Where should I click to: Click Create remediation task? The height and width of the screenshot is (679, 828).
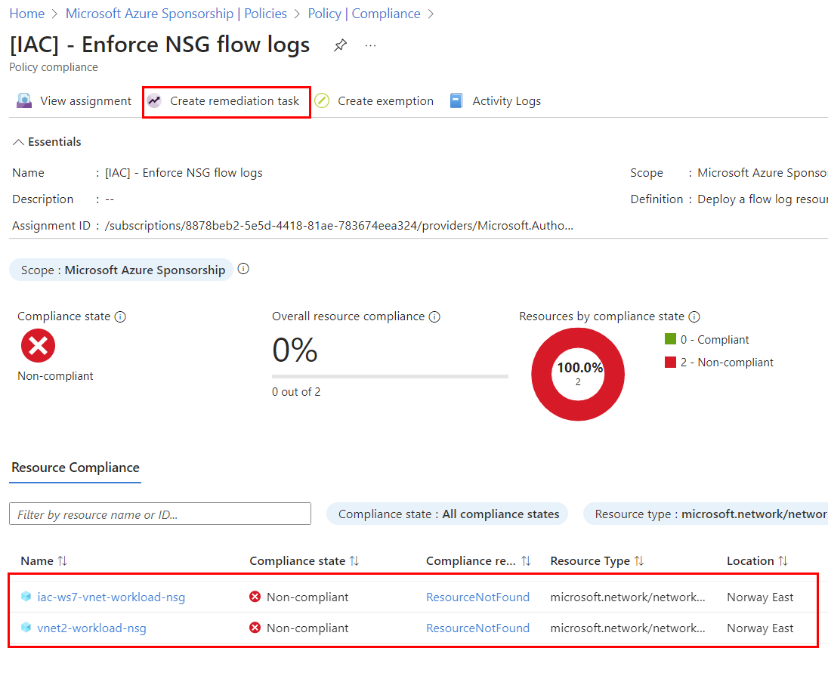pos(226,101)
